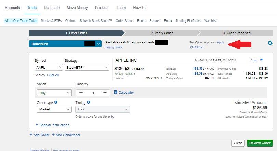Image resolution: width=277 pixels, height=151 pixels.
Task: Open Schwab Stock Slices tab
Action: 96,20
